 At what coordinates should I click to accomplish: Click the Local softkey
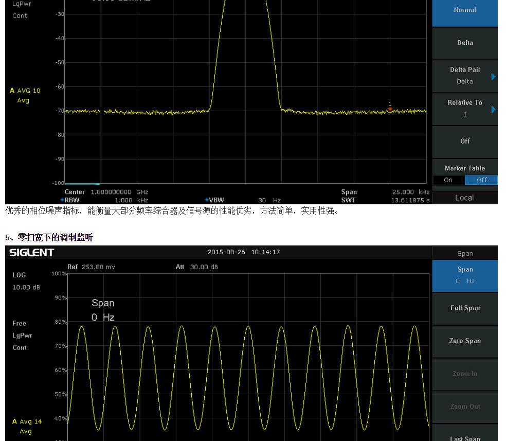[x=464, y=198]
